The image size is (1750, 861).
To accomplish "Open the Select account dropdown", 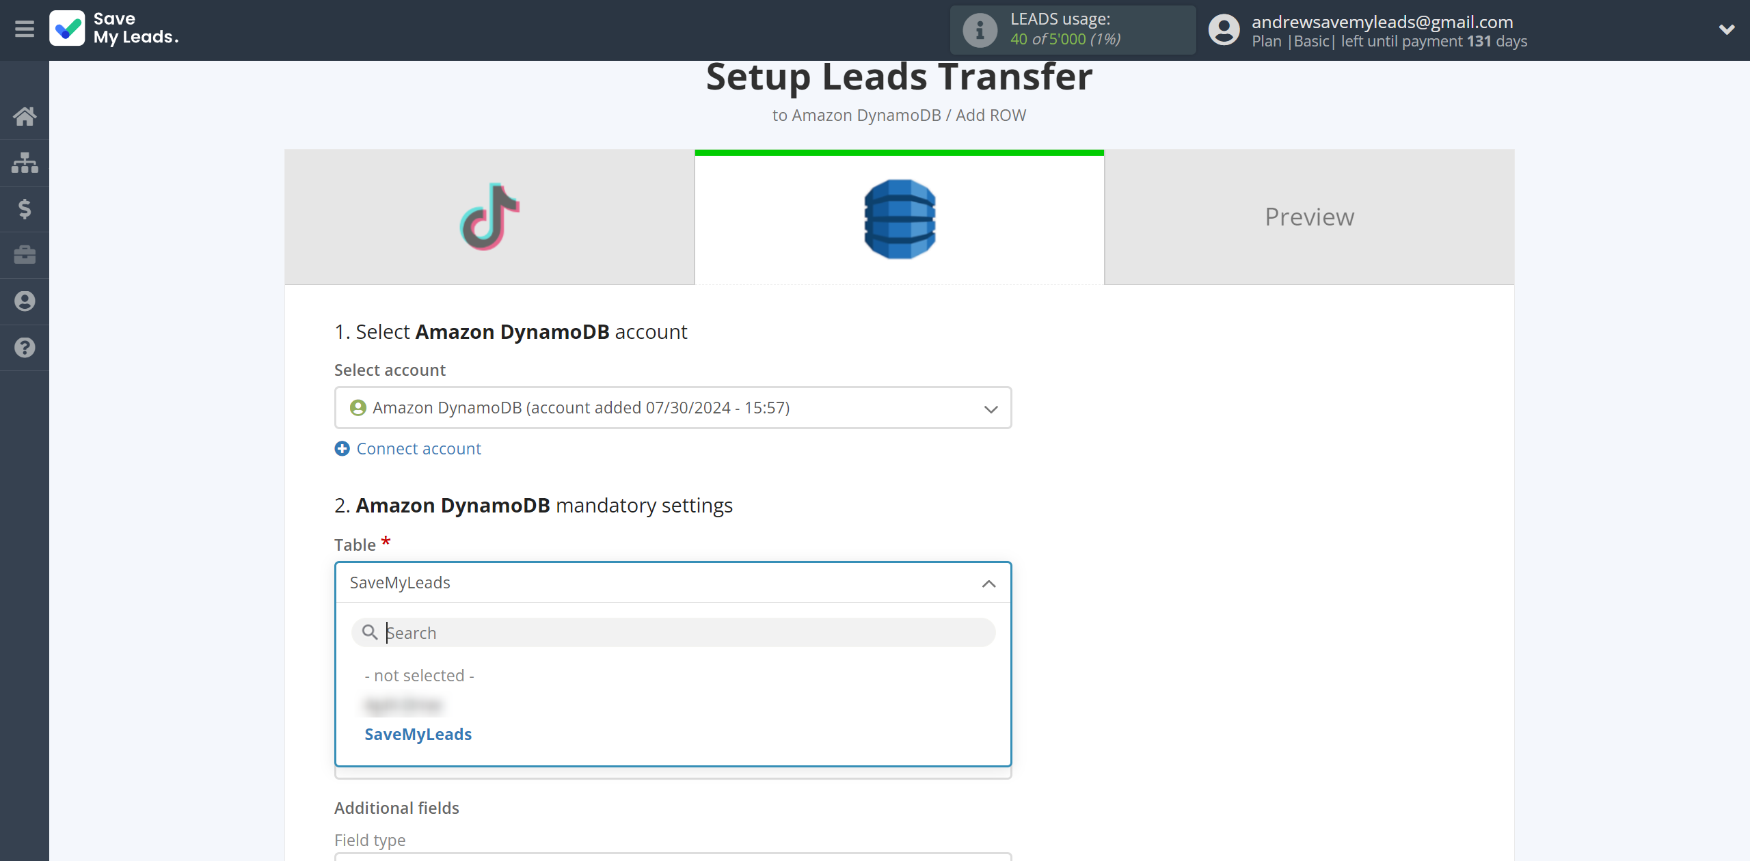I will [x=673, y=408].
